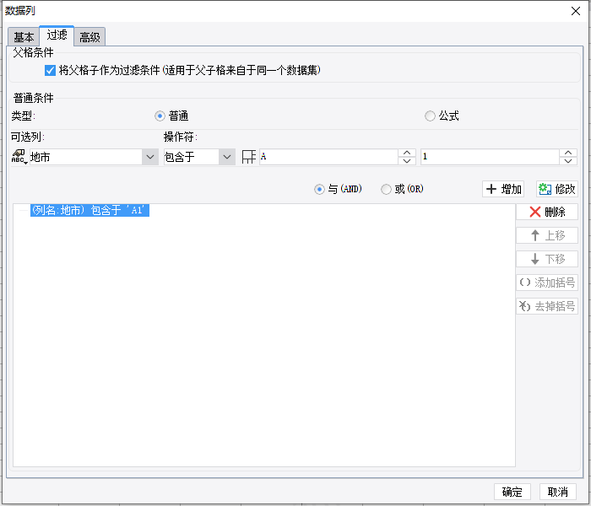Increase the column letter A stepper
This screenshot has height=506, width=591.
[407, 153]
